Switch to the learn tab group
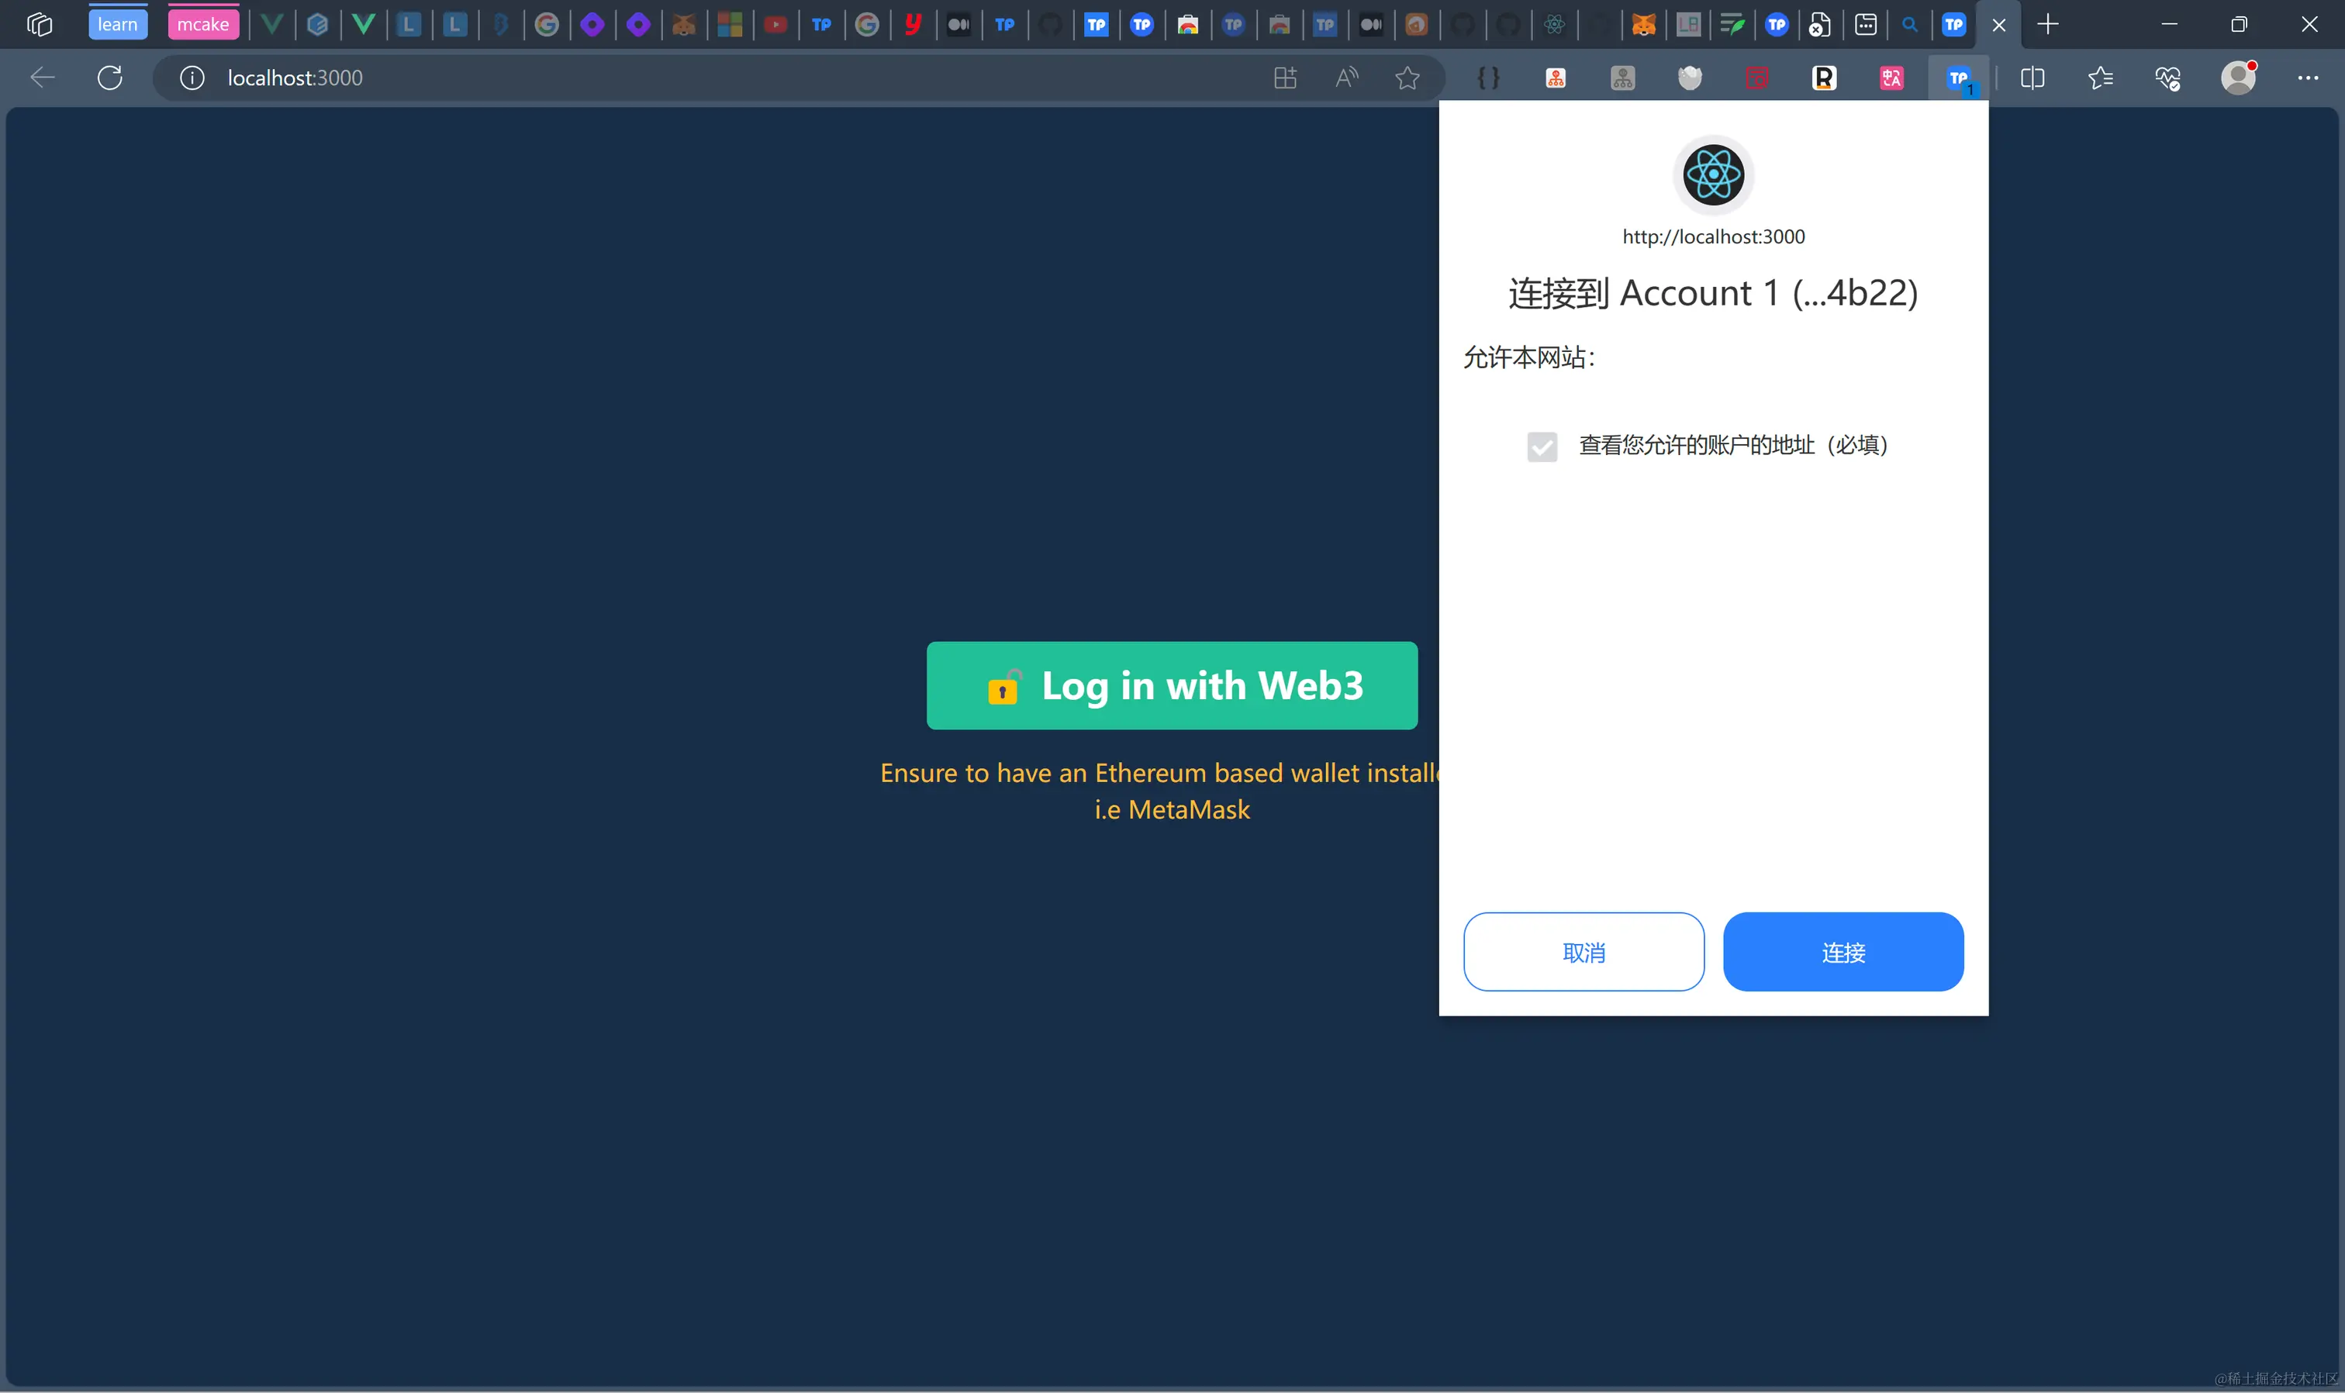Viewport: 2345px width, 1393px height. (117, 24)
